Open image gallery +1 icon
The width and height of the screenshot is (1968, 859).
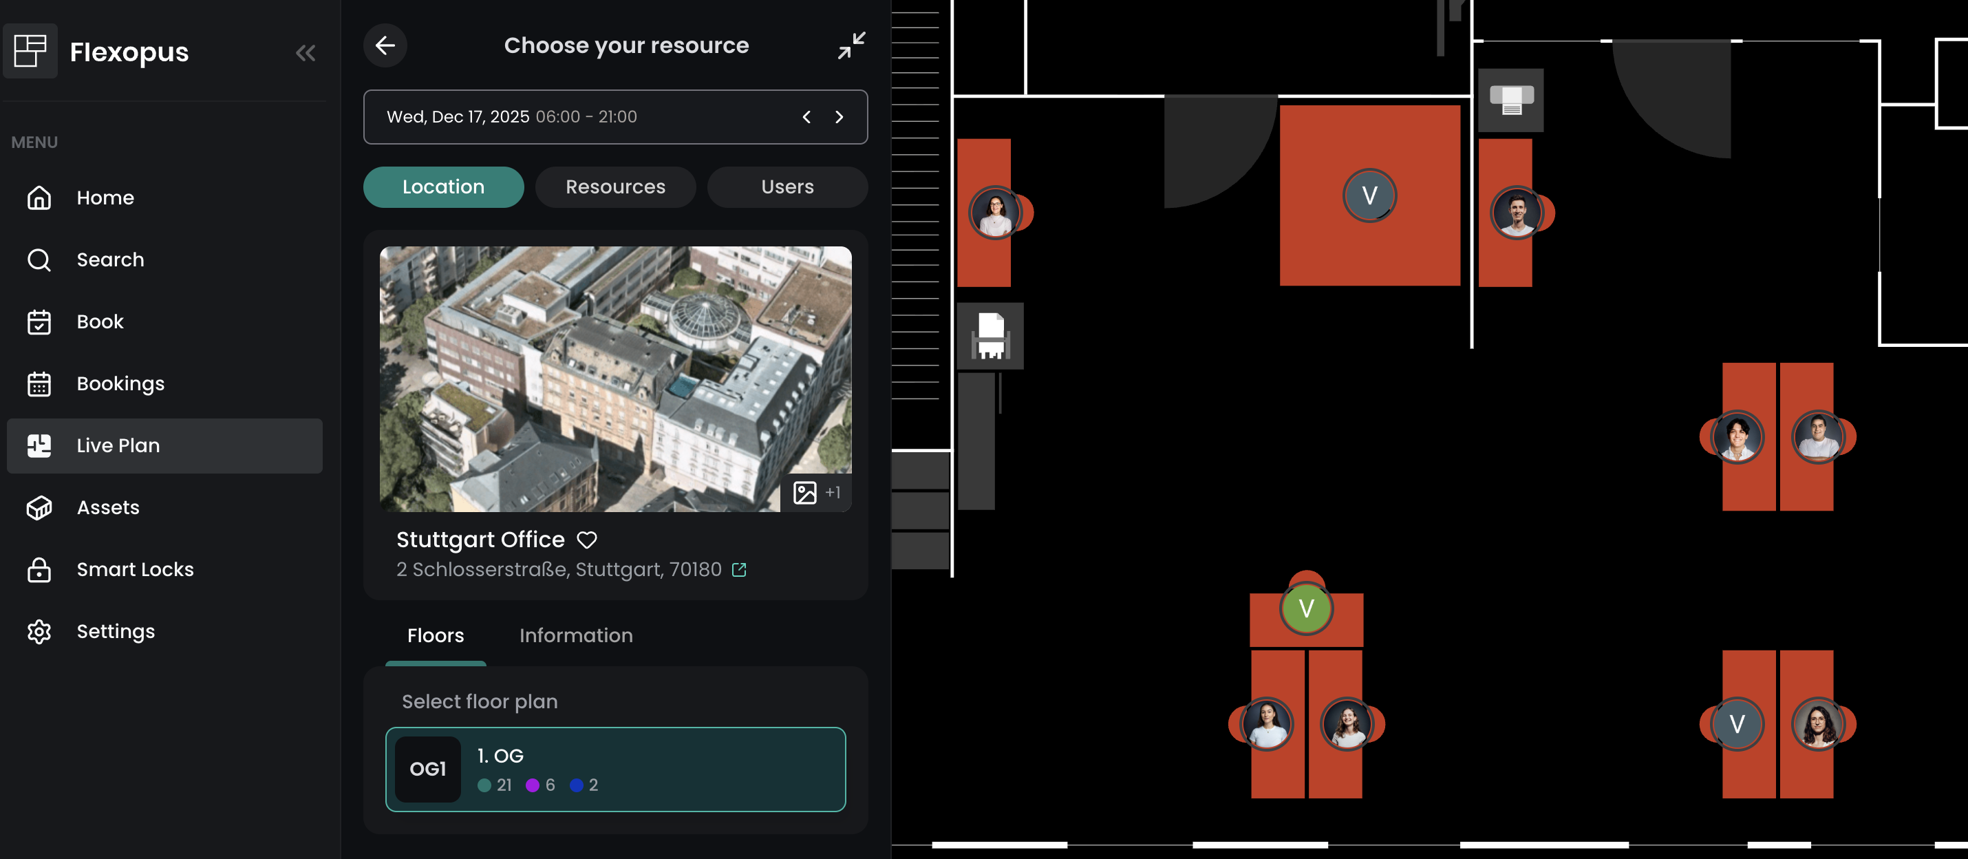(x=816, y=493)
